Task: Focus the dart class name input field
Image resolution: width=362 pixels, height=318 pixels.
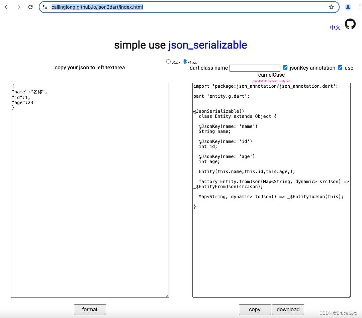Action: click(255, 68)
